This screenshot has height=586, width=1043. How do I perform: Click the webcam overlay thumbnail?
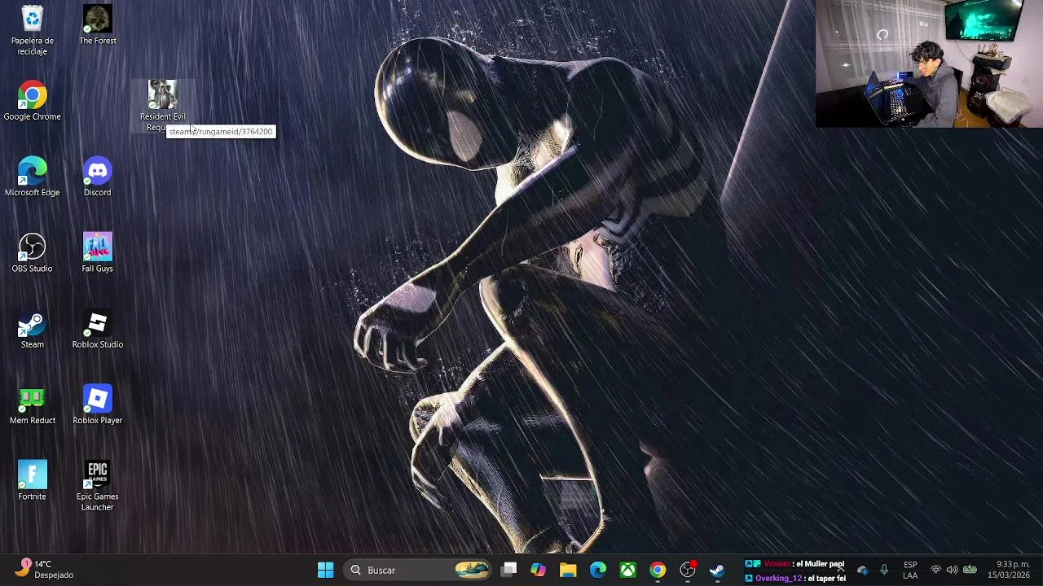pos(929,63)
